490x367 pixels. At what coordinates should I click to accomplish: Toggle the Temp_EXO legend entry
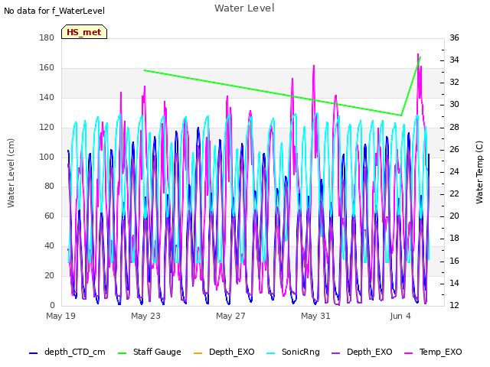point(433,352)
